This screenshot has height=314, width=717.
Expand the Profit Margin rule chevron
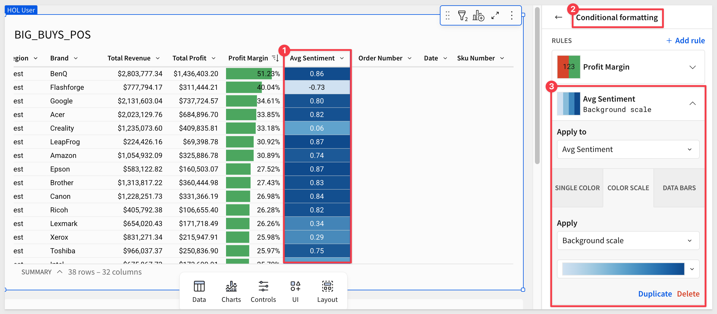point(693,67)
